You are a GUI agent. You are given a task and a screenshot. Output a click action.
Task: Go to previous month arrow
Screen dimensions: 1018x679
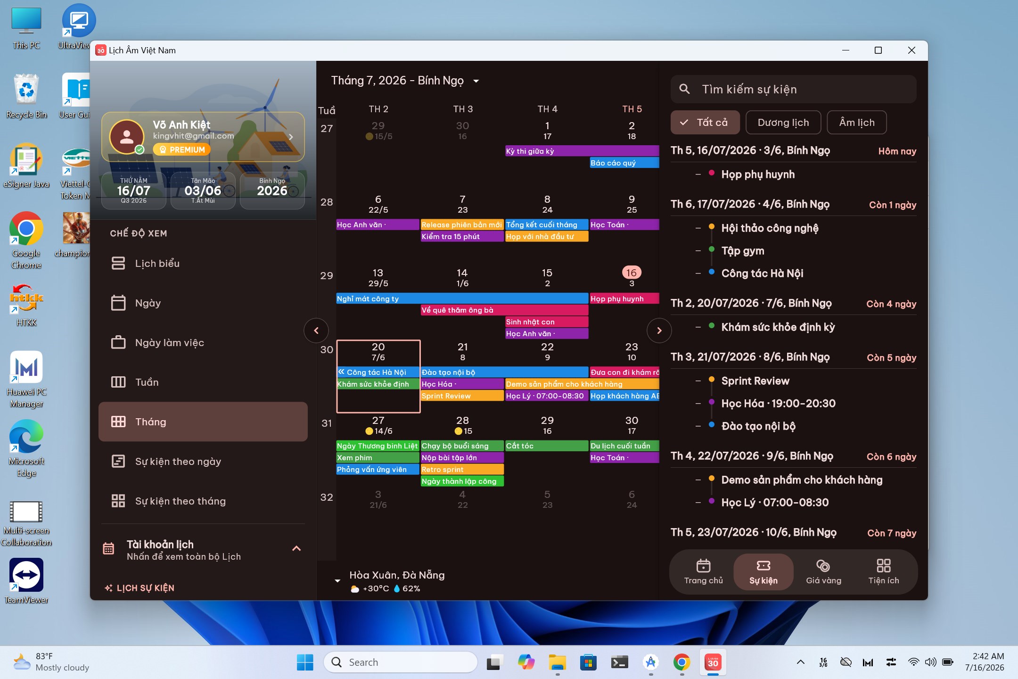316,331
